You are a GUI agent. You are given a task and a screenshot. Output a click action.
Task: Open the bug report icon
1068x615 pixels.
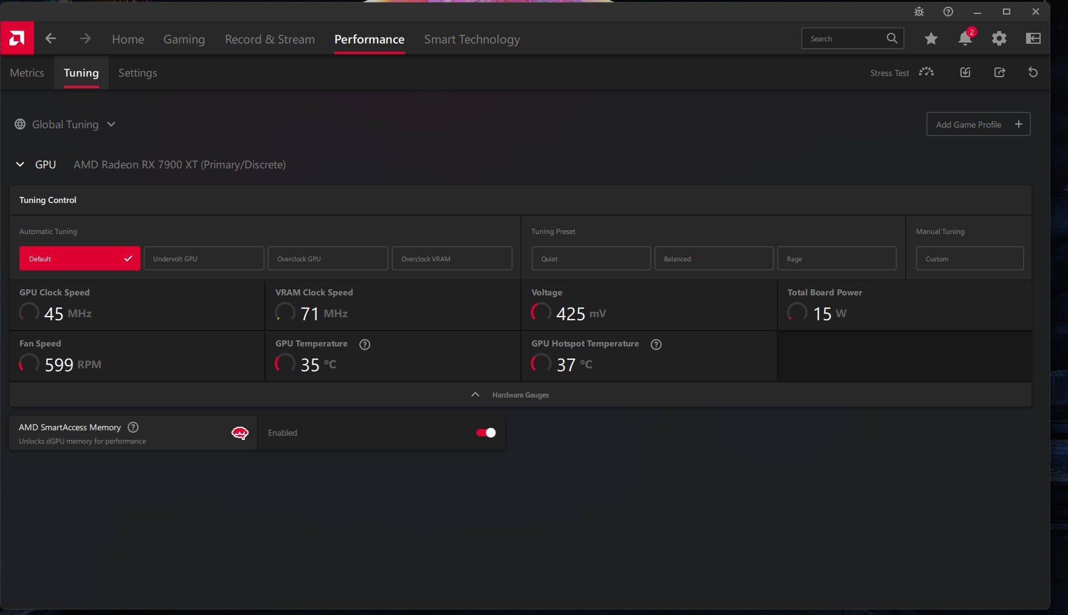[919, 12]
